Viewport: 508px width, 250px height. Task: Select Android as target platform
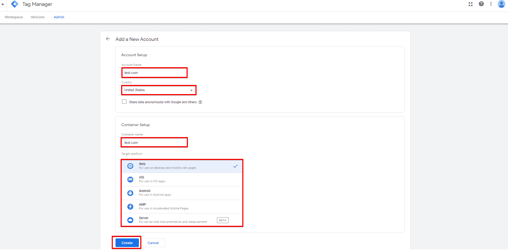pos(182,193)
